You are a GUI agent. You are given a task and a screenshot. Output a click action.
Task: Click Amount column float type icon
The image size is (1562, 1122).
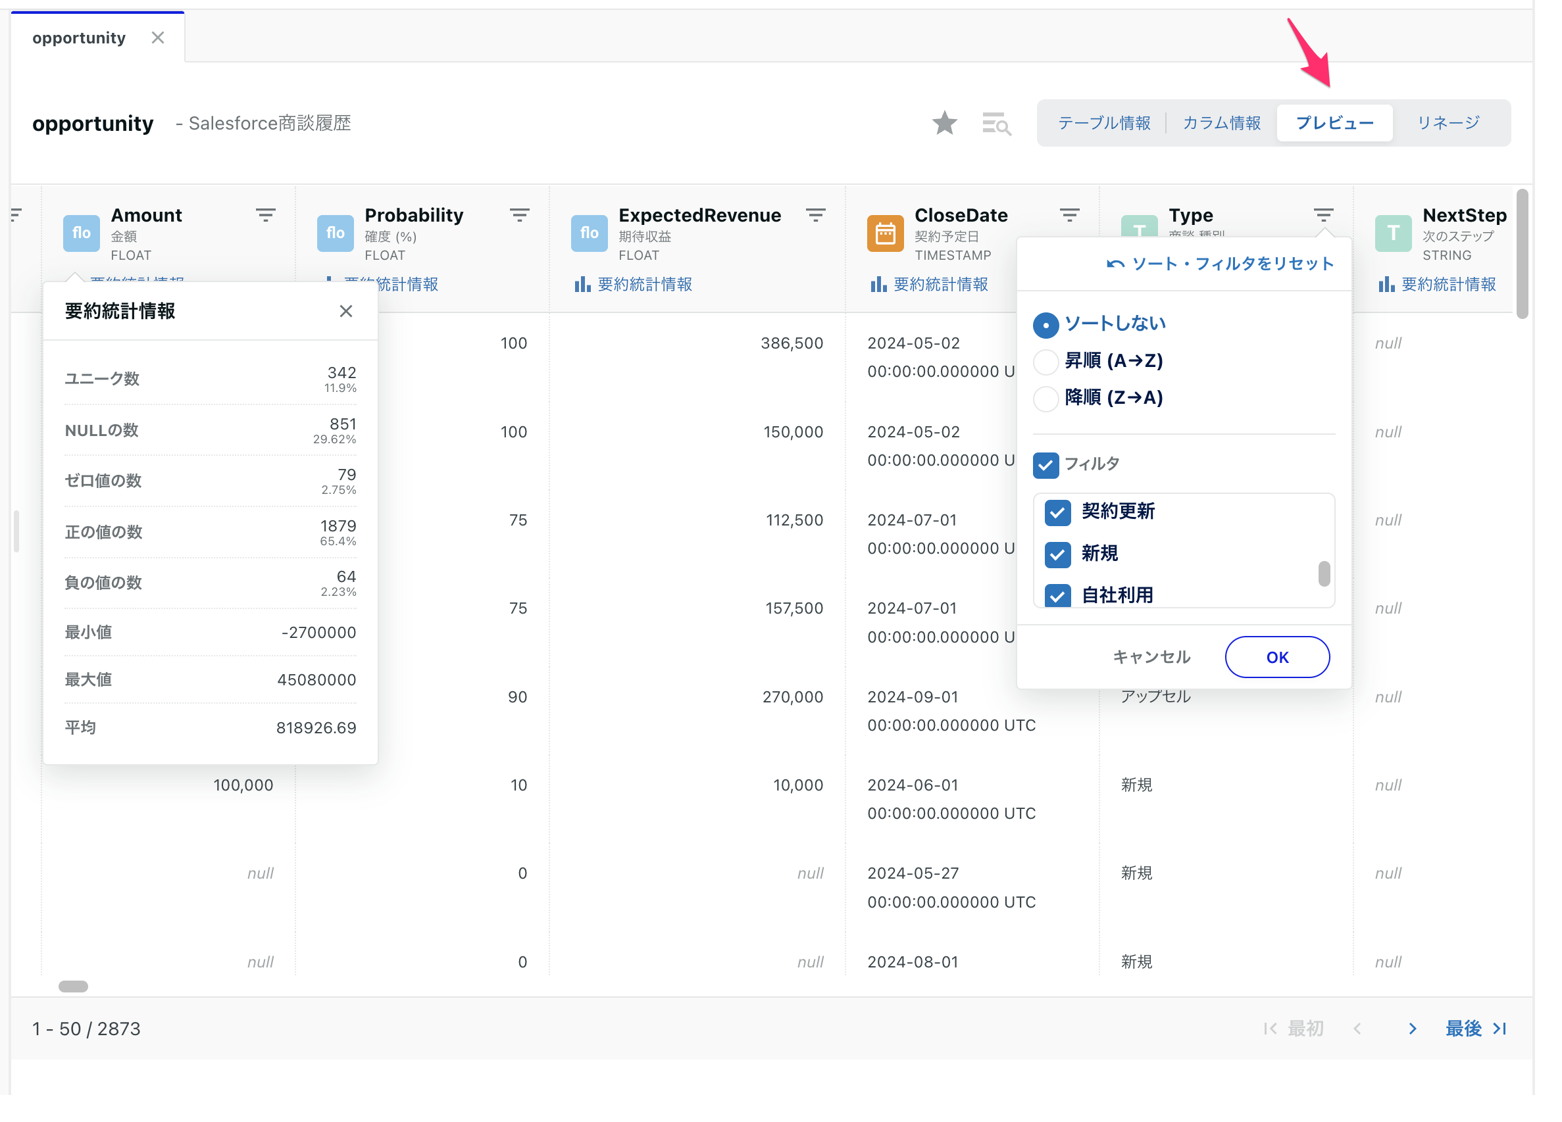point(82,233)
